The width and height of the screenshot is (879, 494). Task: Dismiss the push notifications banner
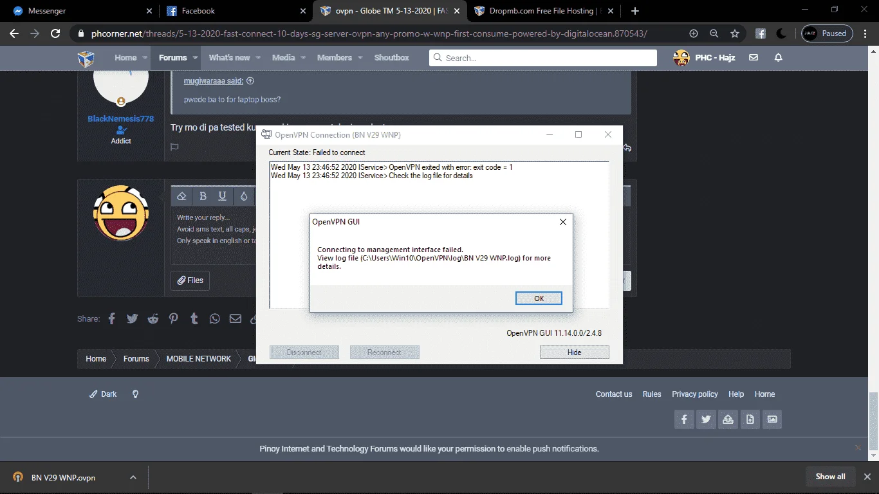[858, 448]
